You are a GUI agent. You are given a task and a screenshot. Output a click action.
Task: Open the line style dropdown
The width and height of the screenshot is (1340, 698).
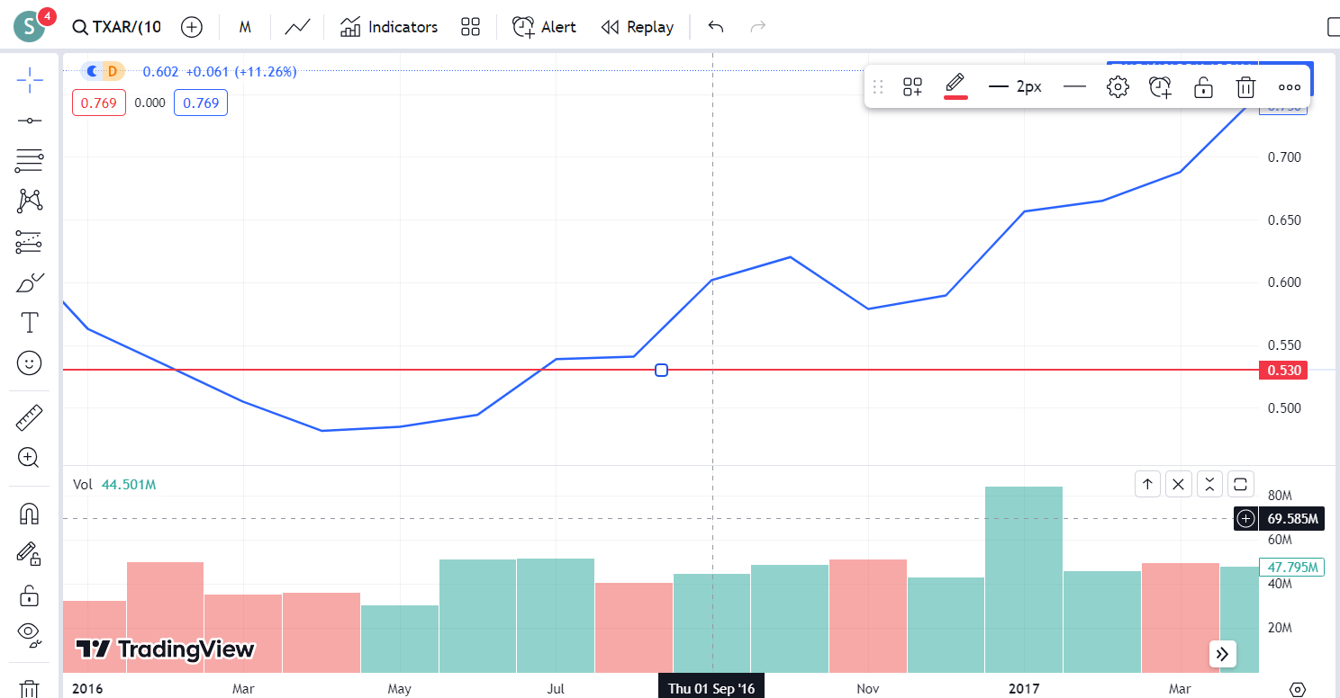click(1073, 87)
